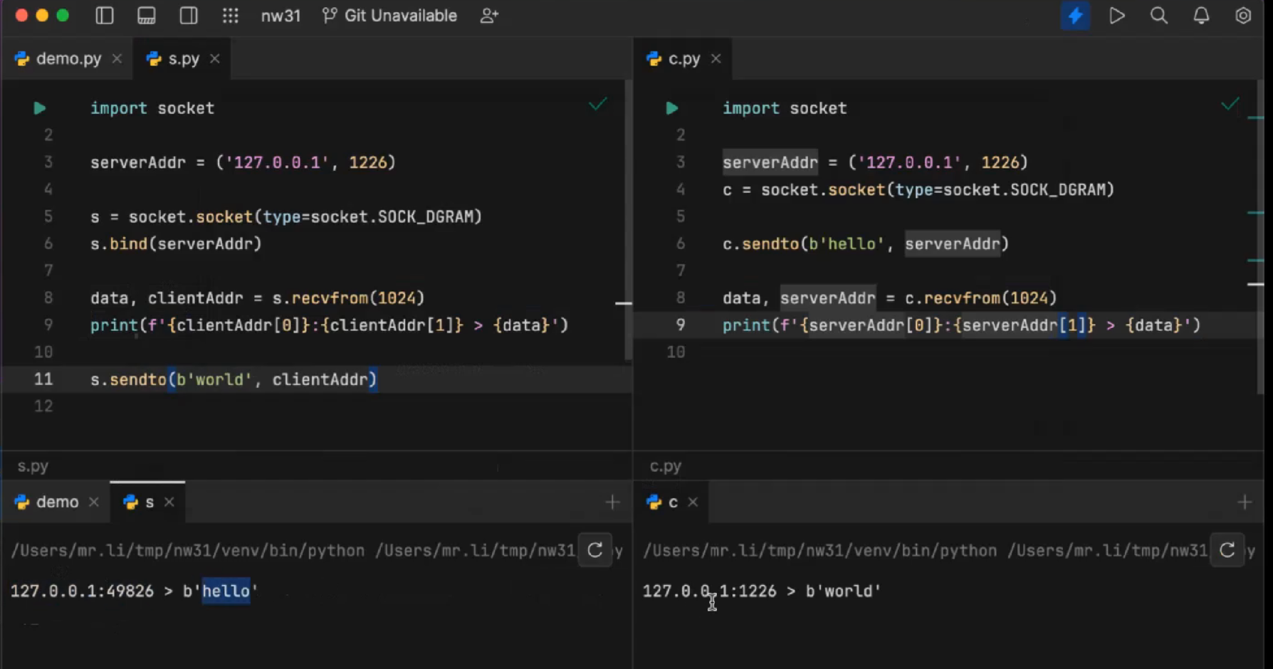Close the demo run tab
Screen dimensions: 1273x669
94,502
